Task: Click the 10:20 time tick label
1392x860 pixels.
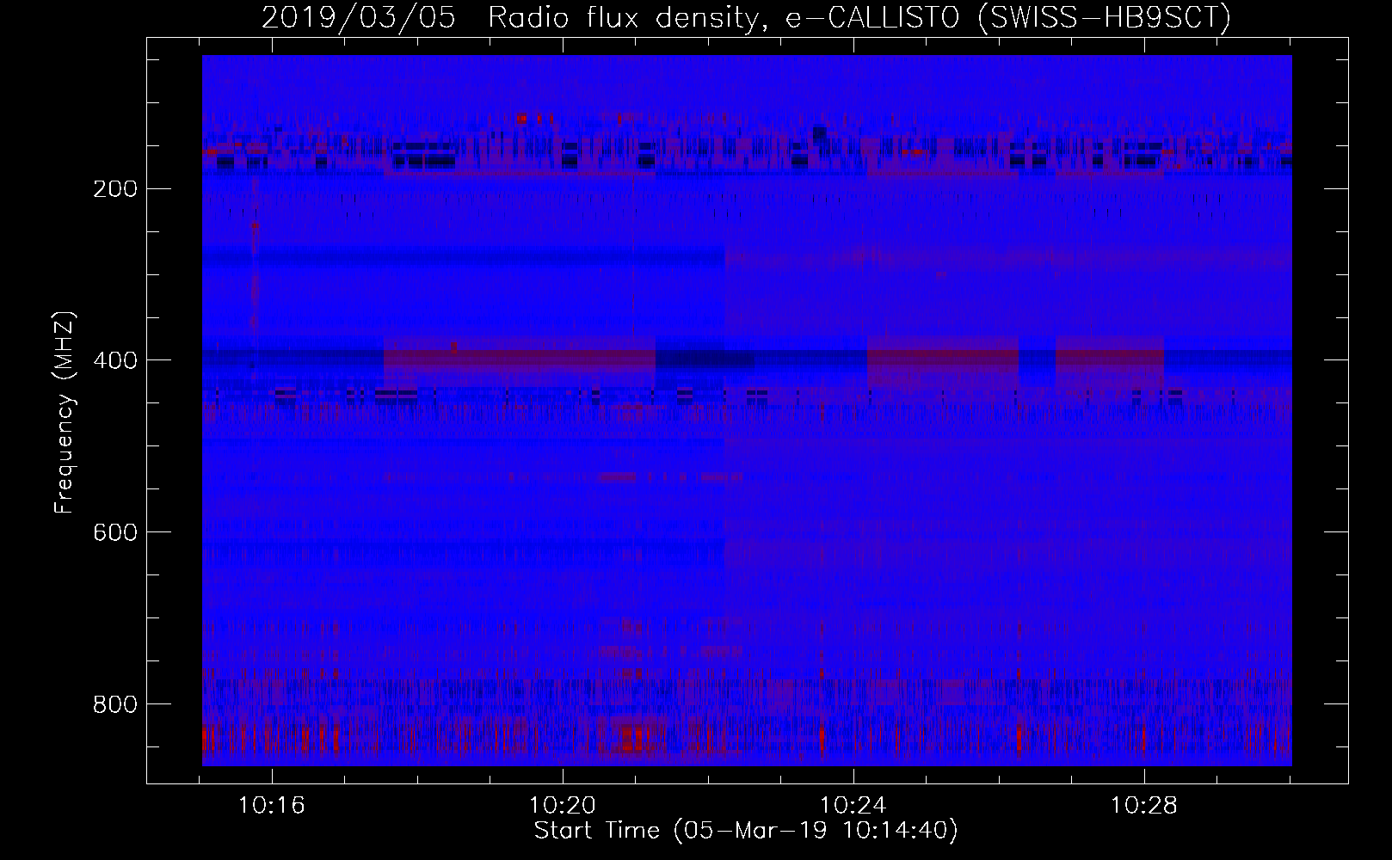Action: click(563, 807)
